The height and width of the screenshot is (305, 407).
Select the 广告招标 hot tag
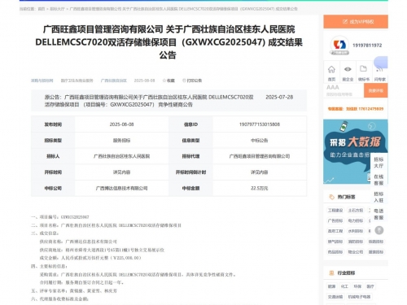point(335,220)
